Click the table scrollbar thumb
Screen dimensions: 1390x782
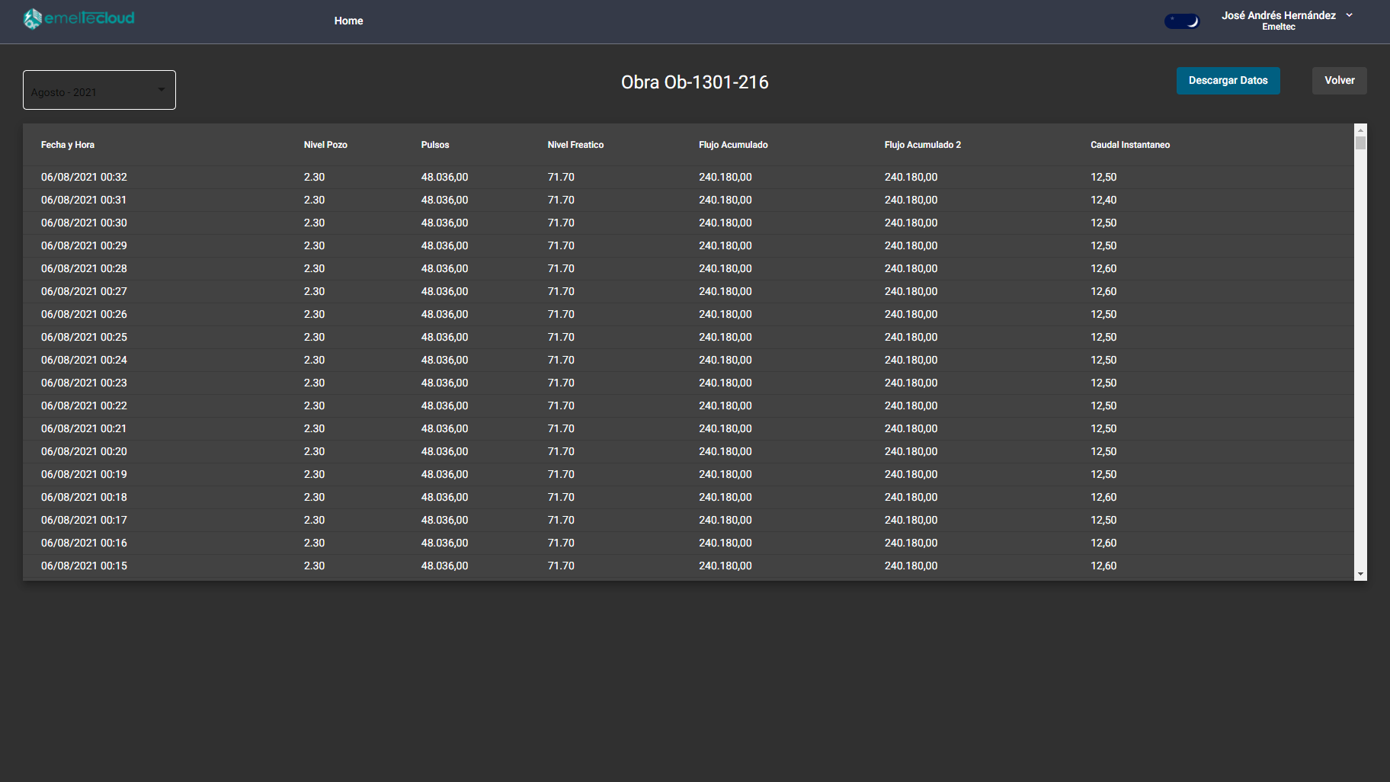point(1360,143)
